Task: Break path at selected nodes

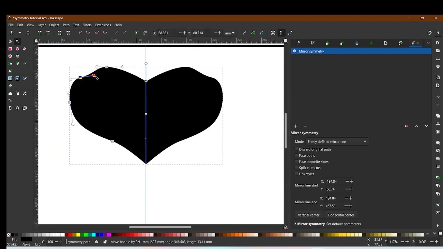Action: [x=48, y=33]
